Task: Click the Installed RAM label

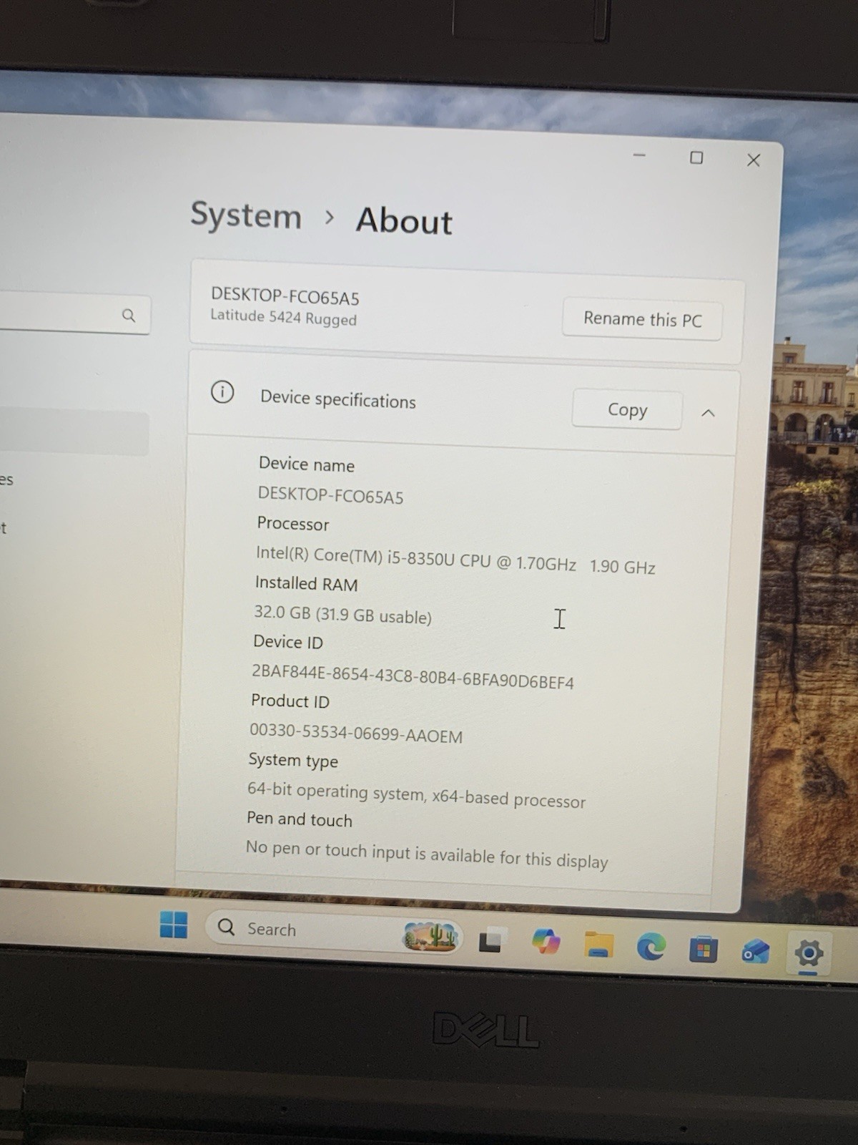Action: [x=306, y=583]
